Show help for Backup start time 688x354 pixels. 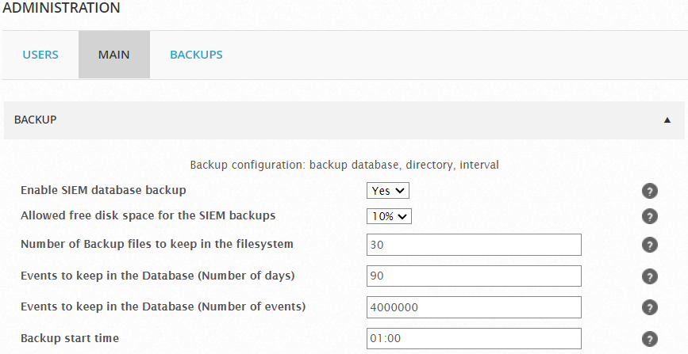[x=649, y=339]
